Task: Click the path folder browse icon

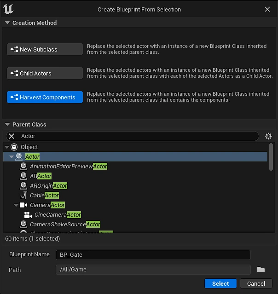Action: click(261, 270)
